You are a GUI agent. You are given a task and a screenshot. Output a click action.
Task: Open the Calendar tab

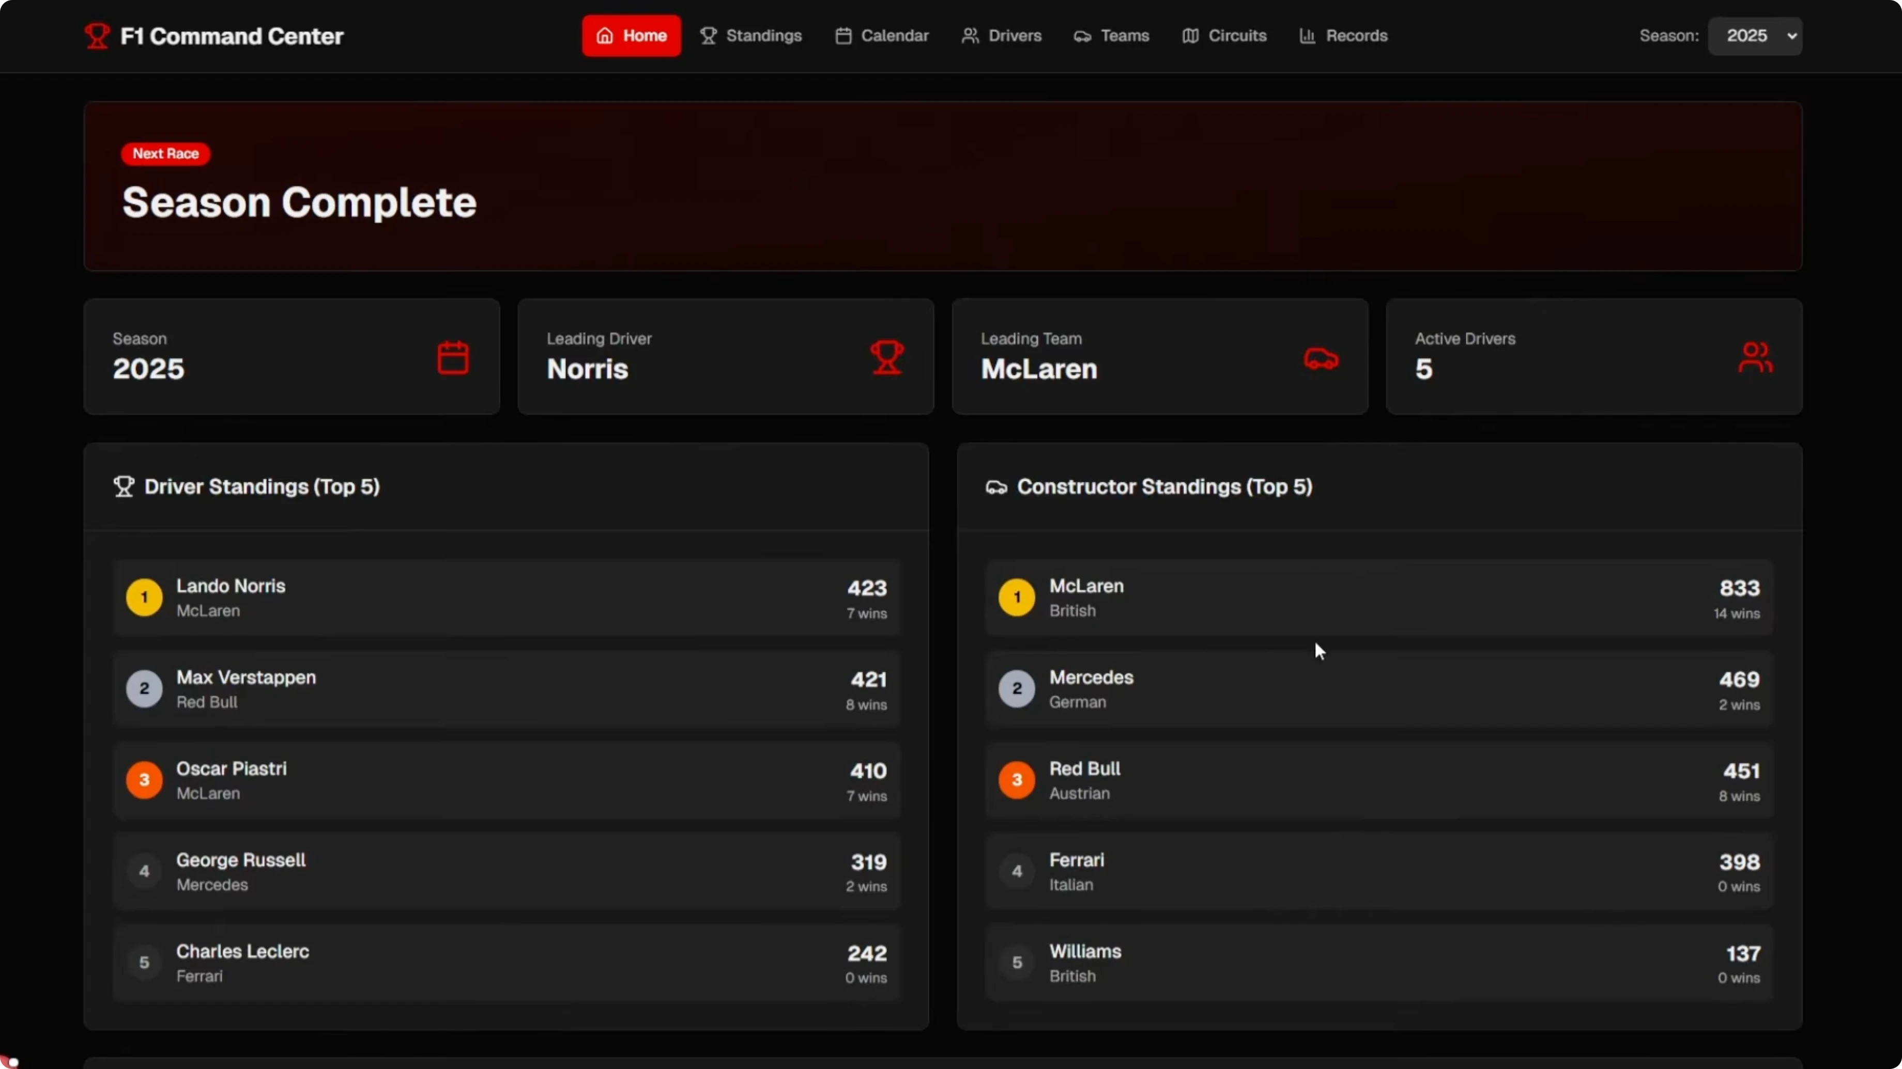coord(882,36)
